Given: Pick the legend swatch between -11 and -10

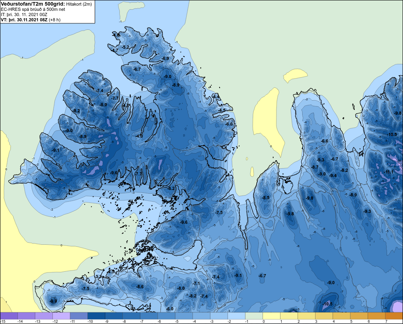Looking at the screenshot, I should 79,316.
